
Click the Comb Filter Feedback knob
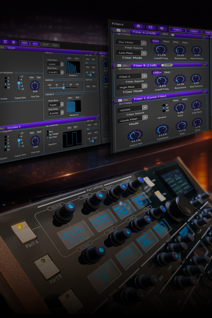(x=162, y=129)
